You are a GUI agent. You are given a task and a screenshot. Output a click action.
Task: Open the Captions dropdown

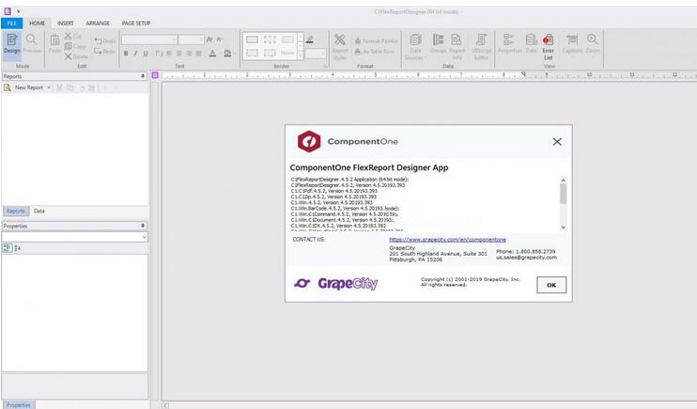pos(573,46)
